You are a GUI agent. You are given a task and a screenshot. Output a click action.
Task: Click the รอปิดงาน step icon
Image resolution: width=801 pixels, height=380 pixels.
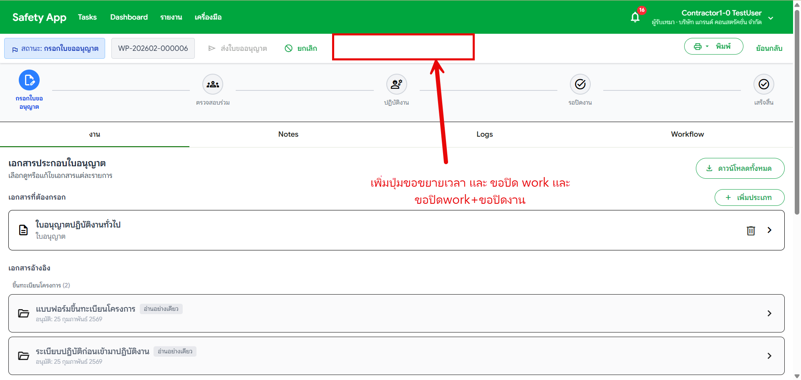point(580,84)
